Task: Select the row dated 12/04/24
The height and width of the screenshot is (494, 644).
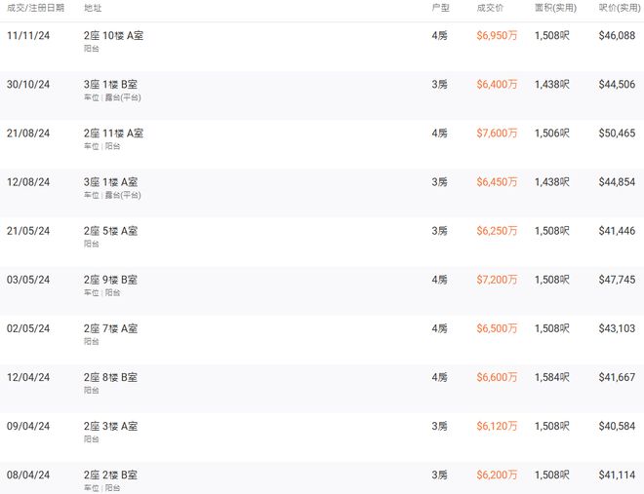Action: [322, 388]
